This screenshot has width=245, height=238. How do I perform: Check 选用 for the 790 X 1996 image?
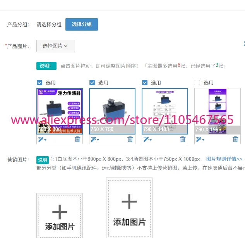197,83
